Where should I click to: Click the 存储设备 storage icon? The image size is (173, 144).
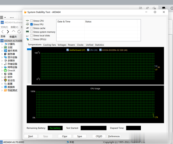[5, 64]
